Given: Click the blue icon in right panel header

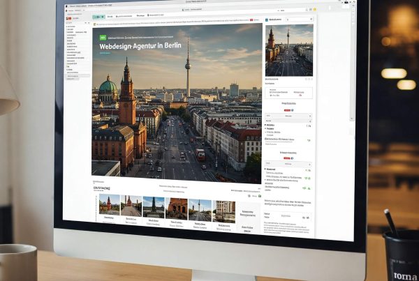Looking at the screenshot, I should (x=267, y=20).
